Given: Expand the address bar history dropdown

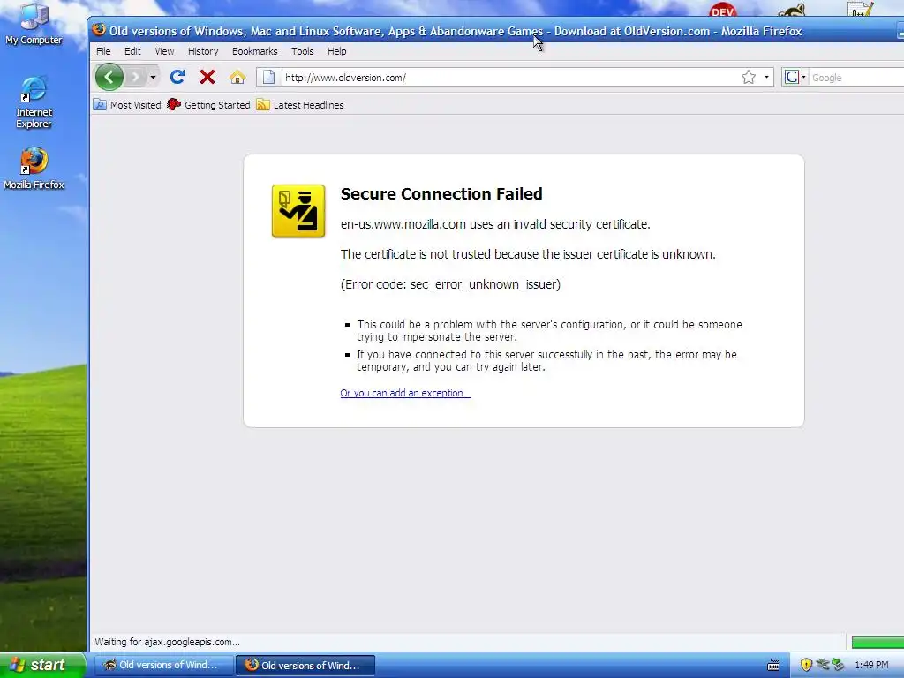Looking at the screenshot, I should [766, 78].
